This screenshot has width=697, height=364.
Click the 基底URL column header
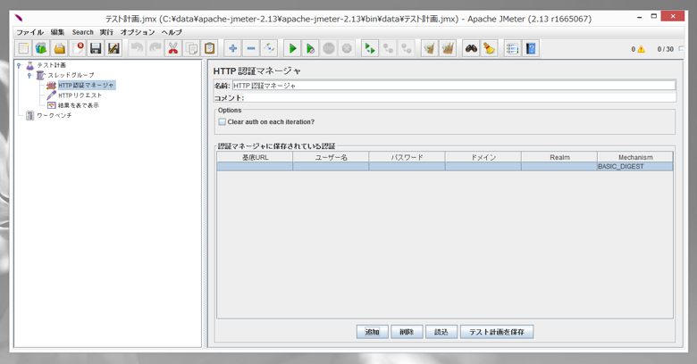pyautogui.click(x=255, y=157)
